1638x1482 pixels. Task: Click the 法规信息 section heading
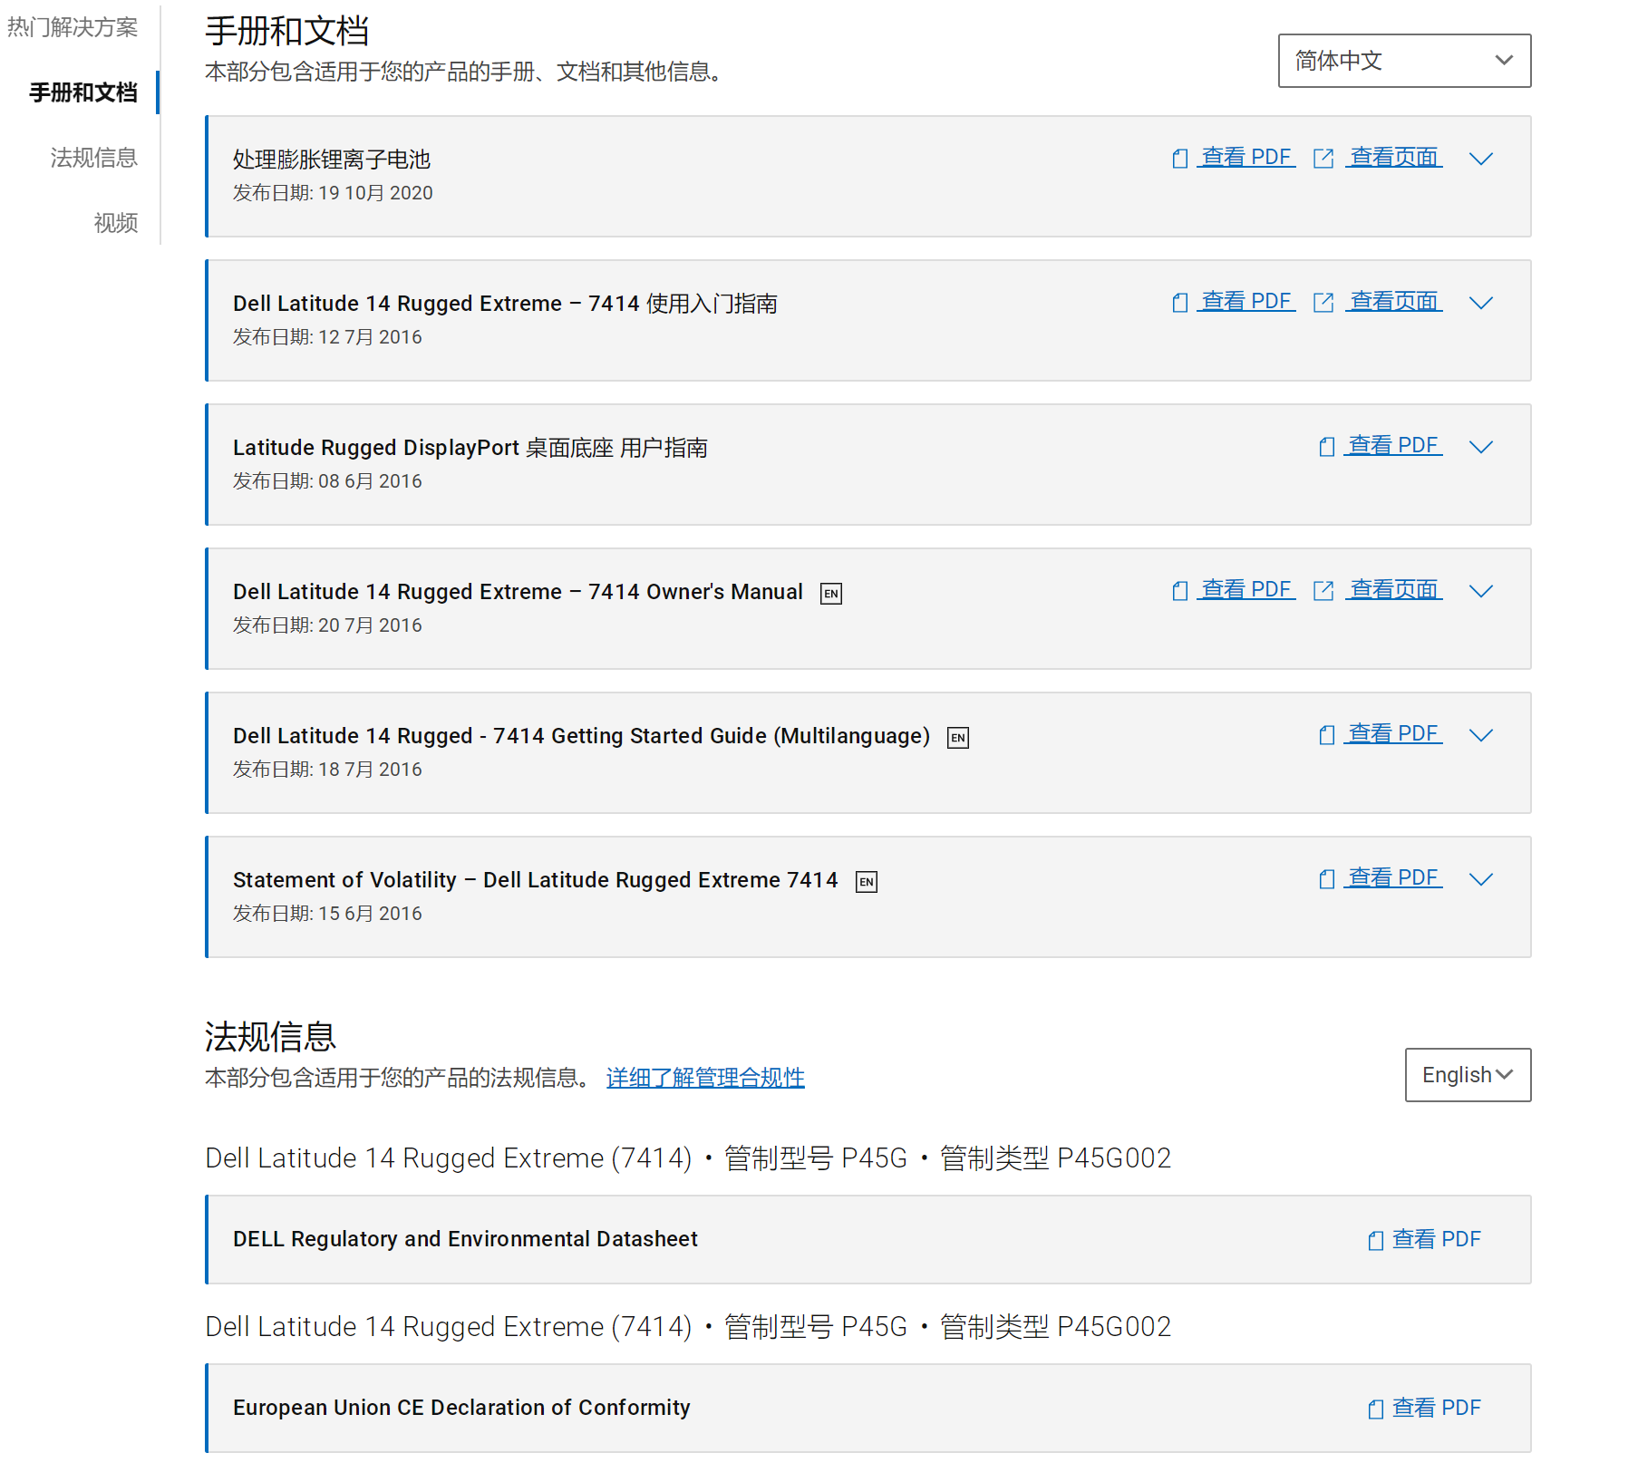[x=270, y=1036]
